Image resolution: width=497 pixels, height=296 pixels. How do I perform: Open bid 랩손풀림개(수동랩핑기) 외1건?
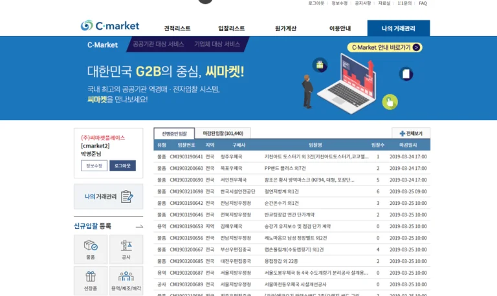coord(294,249)
